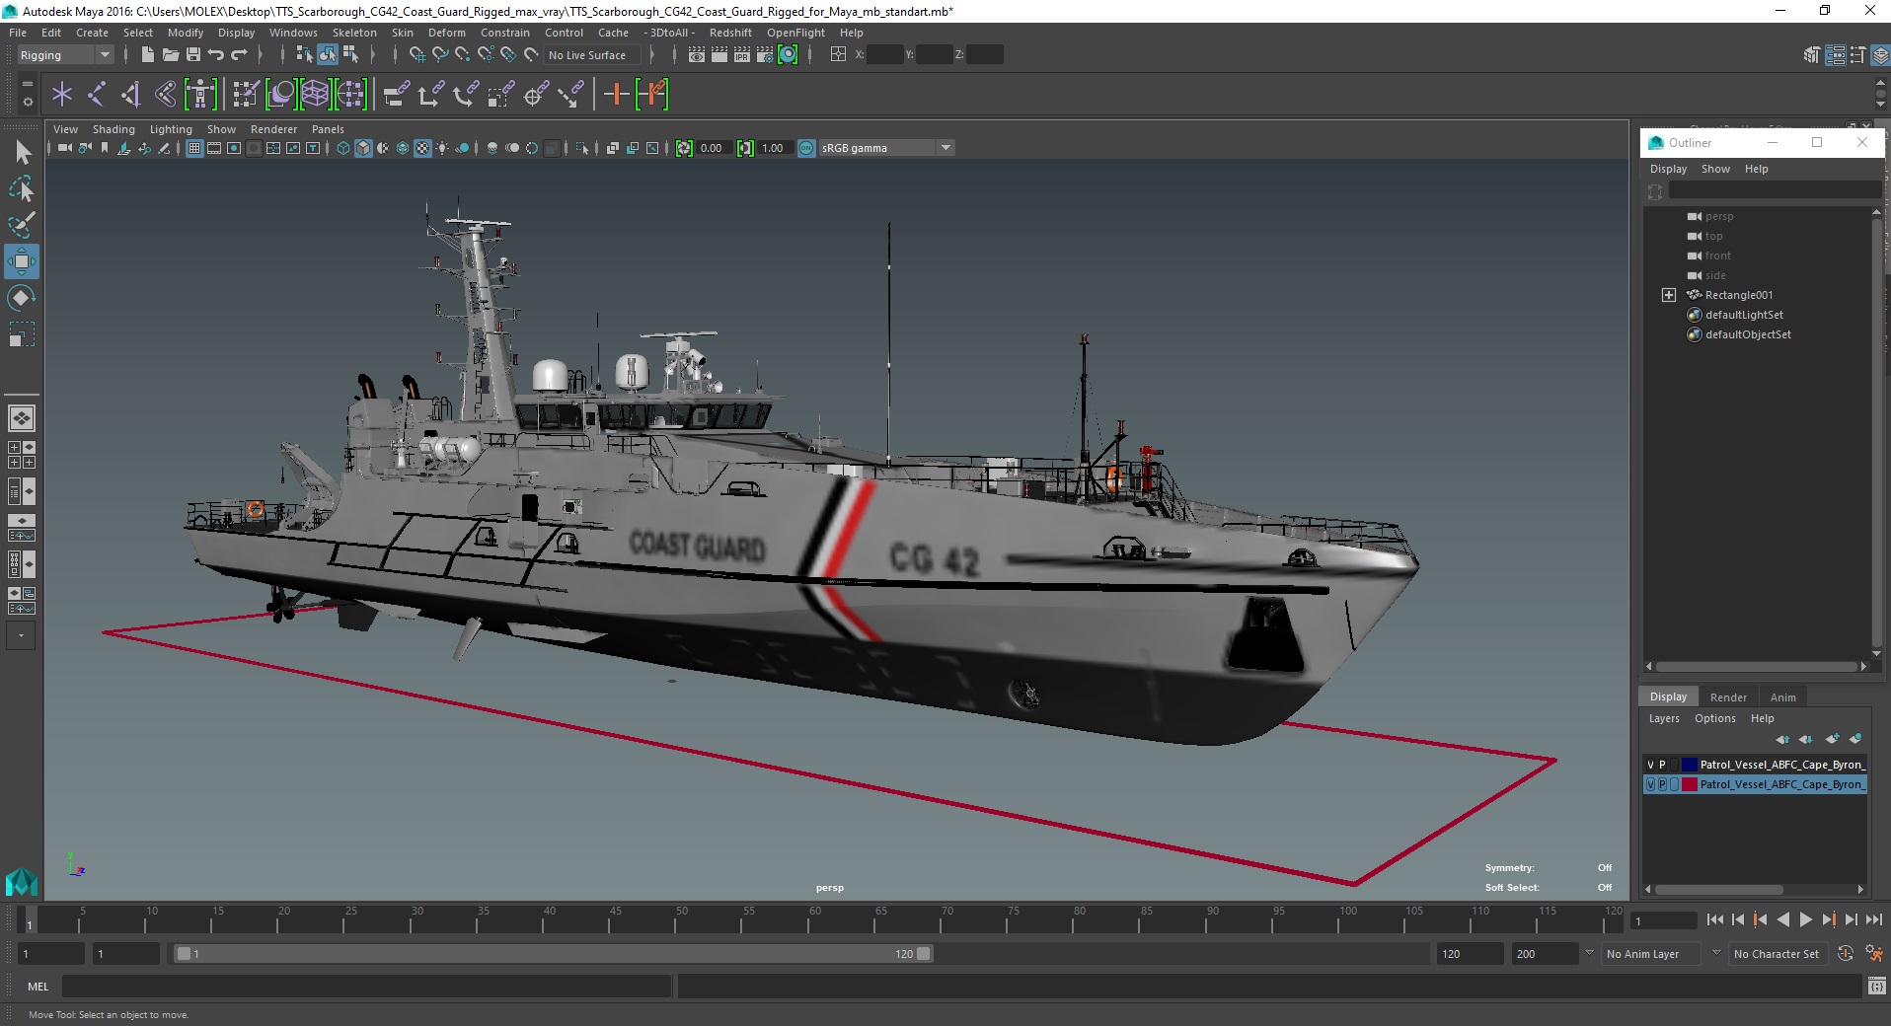Open render settings clapperboard-gear icon
1891x1026 pixels.
(x=765, y=55)
